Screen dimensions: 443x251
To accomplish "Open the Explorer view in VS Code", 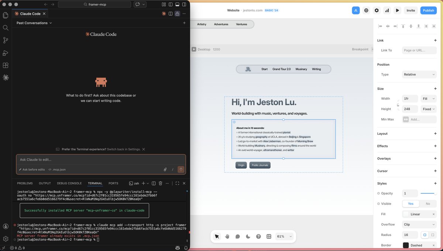I will pyautogui.click(x=6, y=15).
